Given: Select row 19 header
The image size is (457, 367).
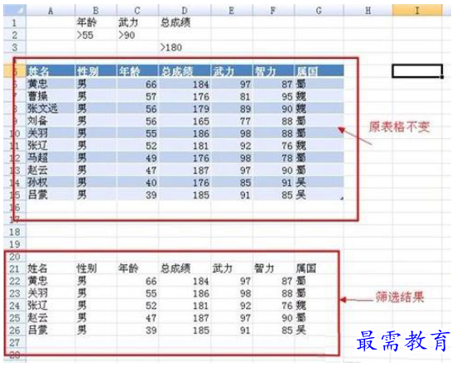Looking at the screenshot, I should [15, 244].
